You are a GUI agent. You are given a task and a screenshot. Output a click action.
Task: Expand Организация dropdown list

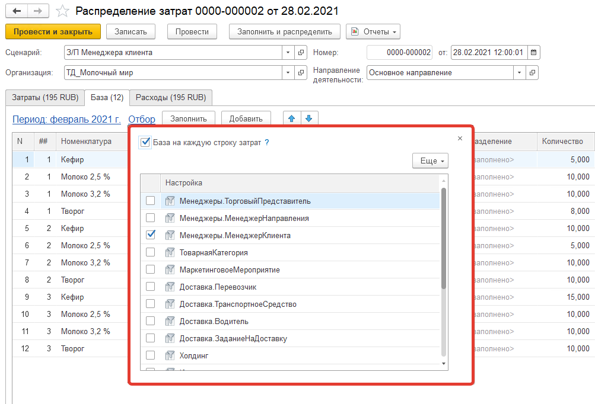point(288,73)
